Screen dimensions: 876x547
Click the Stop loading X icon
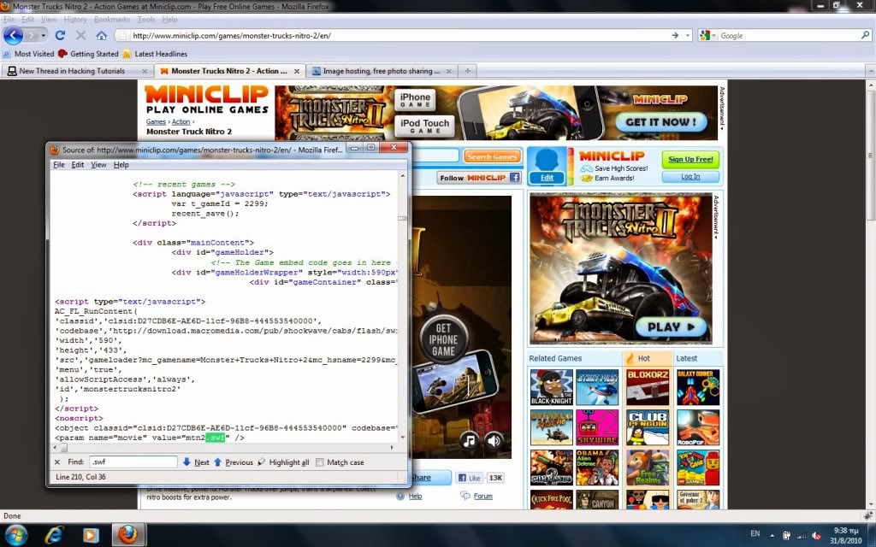(x=80, y=35)
